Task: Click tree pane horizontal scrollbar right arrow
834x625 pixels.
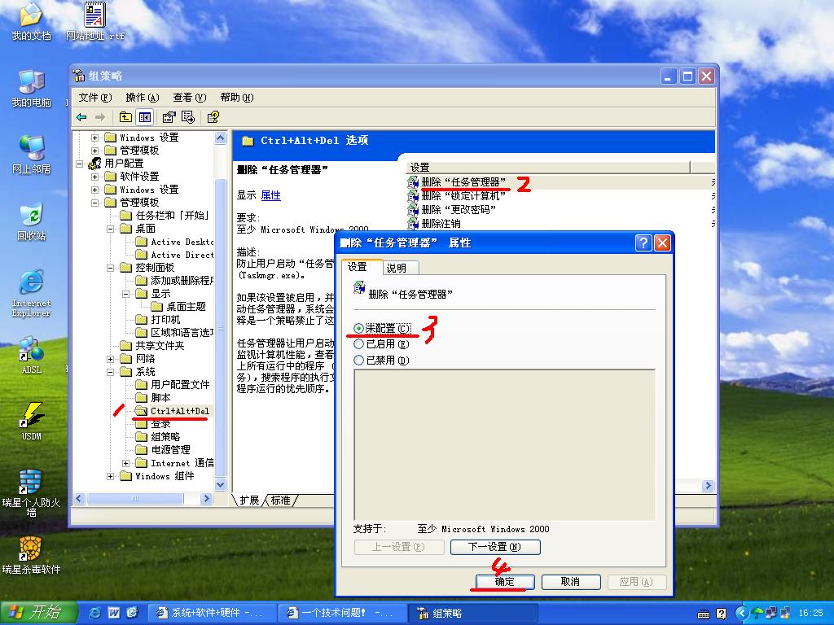Action: (206, 499)
